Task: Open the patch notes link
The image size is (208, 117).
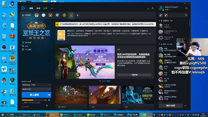Action: point(27,49)
